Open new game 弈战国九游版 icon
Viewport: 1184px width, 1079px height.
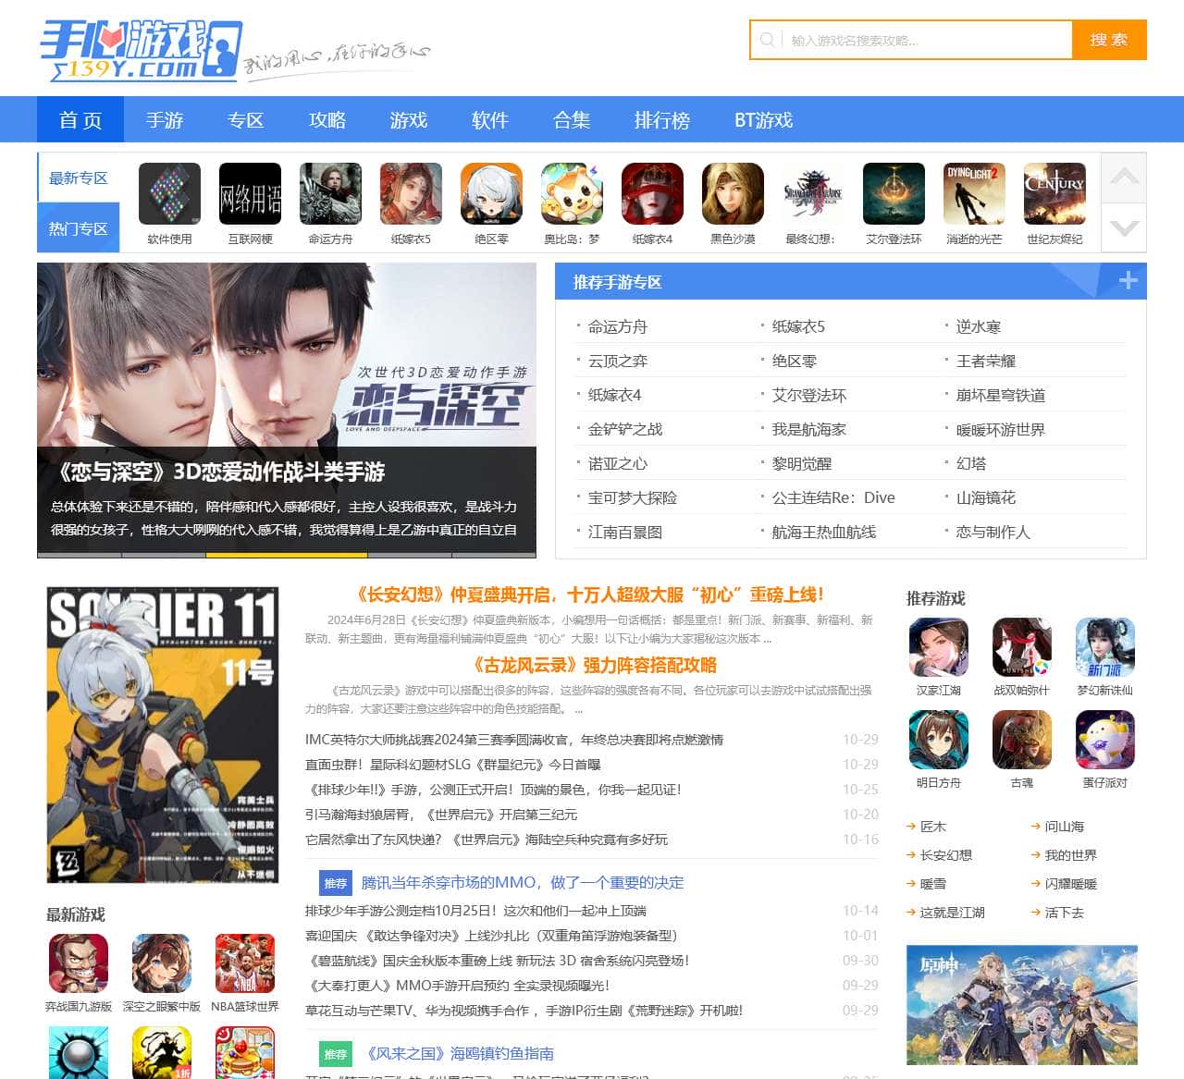pos(79,963)
